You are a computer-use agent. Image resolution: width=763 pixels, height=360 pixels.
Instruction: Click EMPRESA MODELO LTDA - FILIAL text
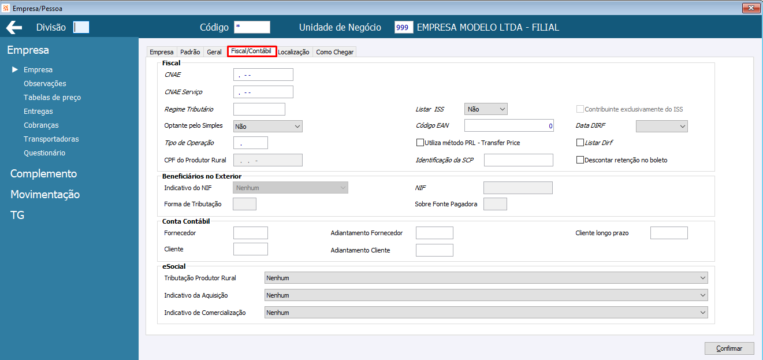(488, 27)
